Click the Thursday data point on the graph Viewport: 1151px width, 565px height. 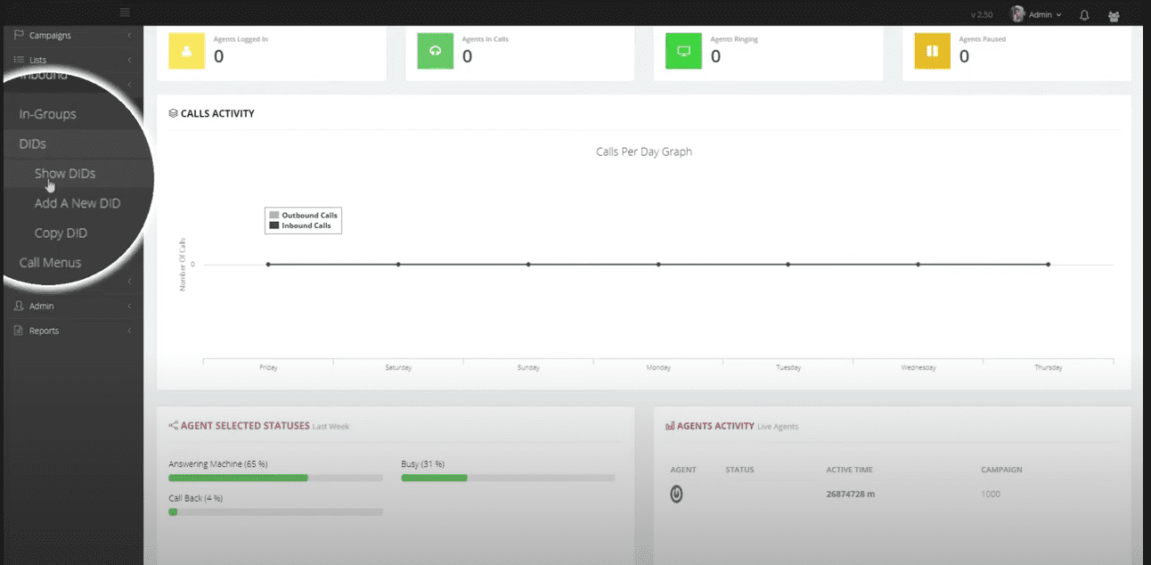tap(1049, 265)
